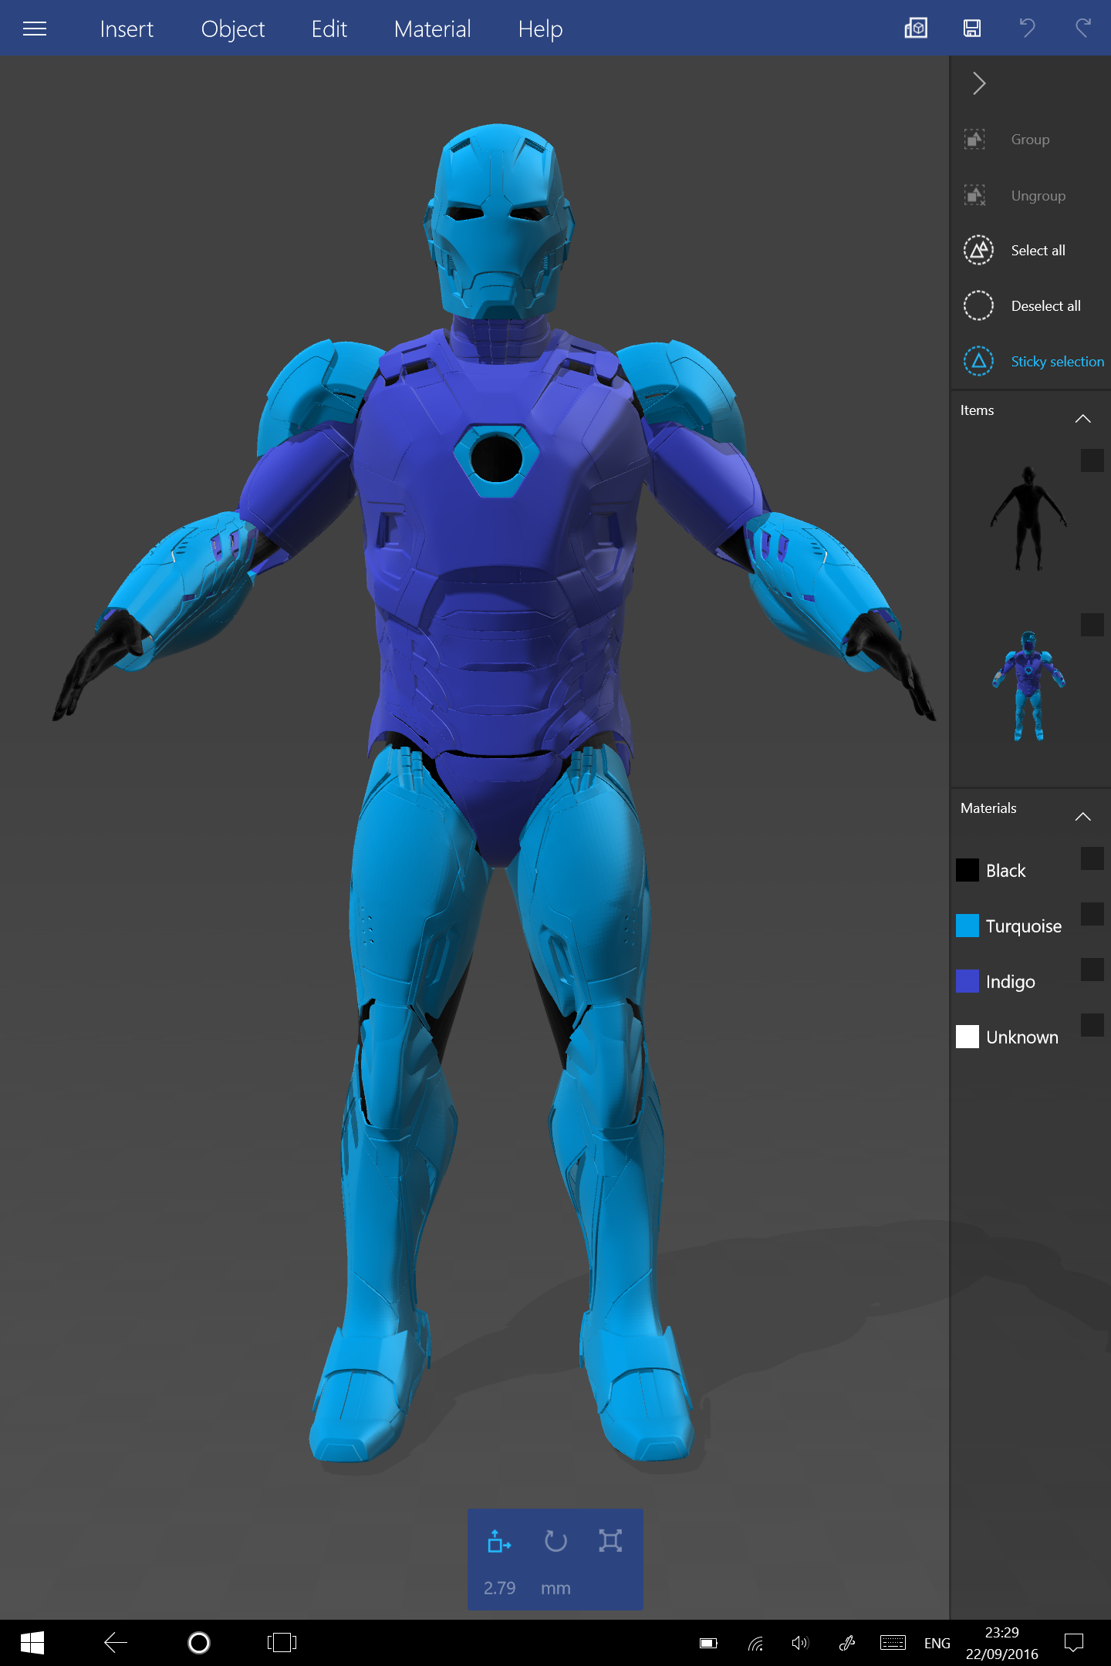Select the Scale tool icon

tap(610, 1541)
